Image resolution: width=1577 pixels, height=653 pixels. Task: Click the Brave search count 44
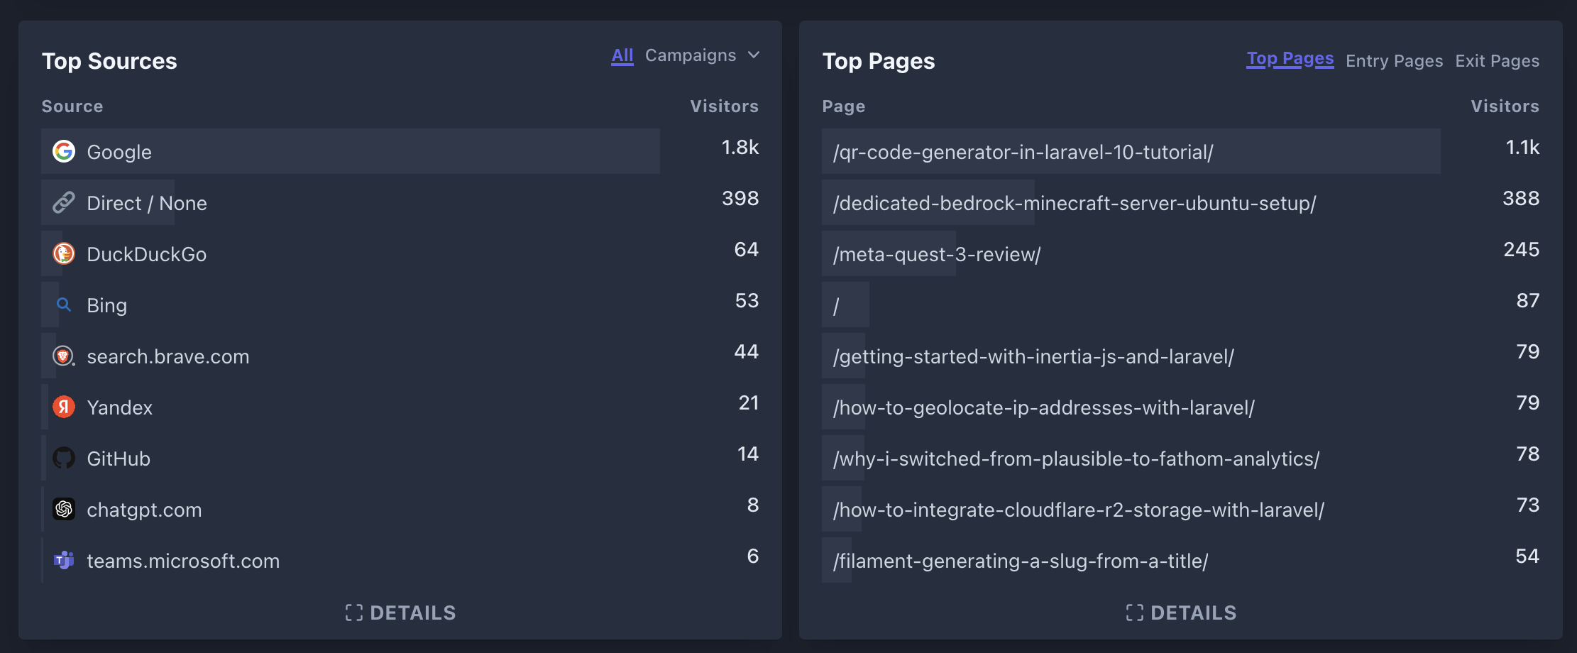747,351
